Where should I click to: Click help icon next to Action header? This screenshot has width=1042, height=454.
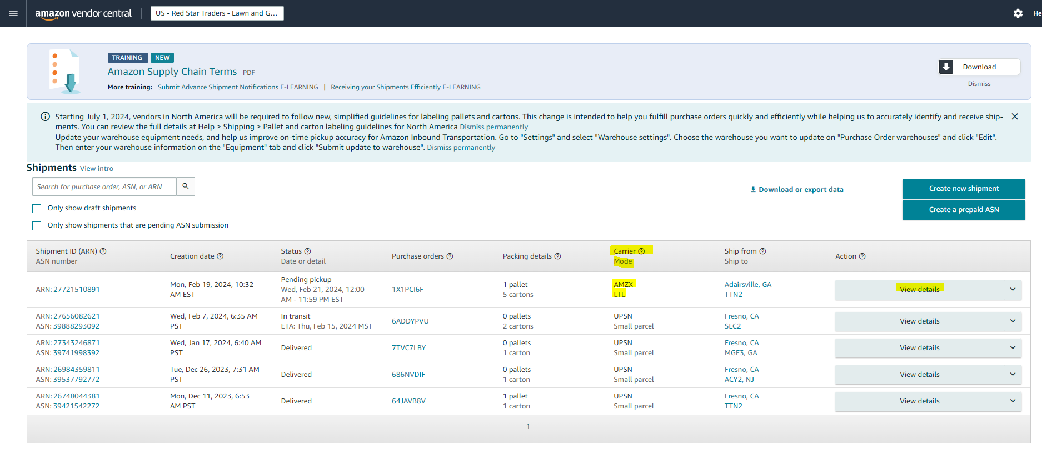click(862, 256)
